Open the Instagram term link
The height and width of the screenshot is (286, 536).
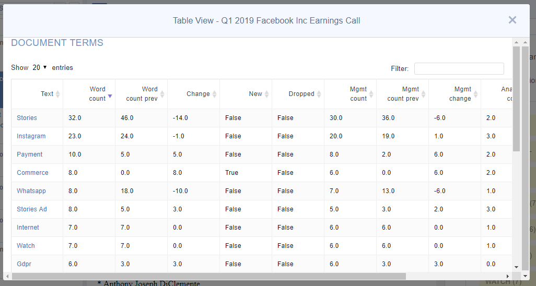31,136
